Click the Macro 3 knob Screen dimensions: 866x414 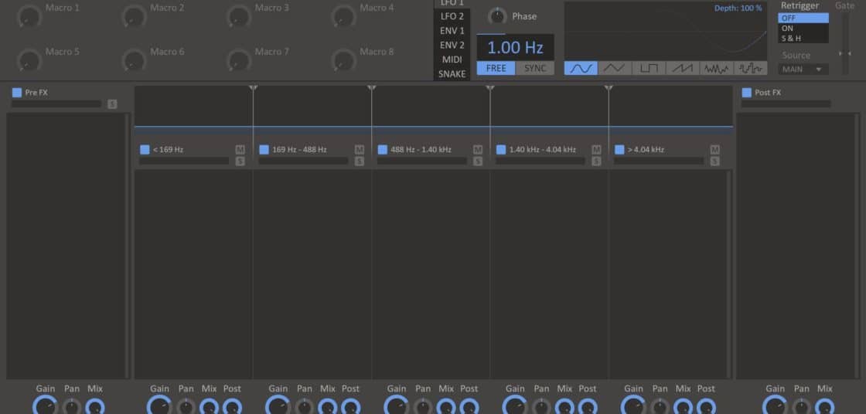239,16
